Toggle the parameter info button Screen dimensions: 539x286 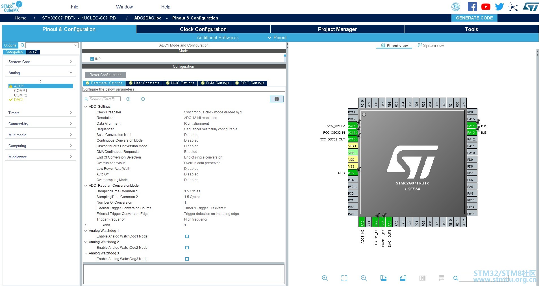[x=277, y=99]
